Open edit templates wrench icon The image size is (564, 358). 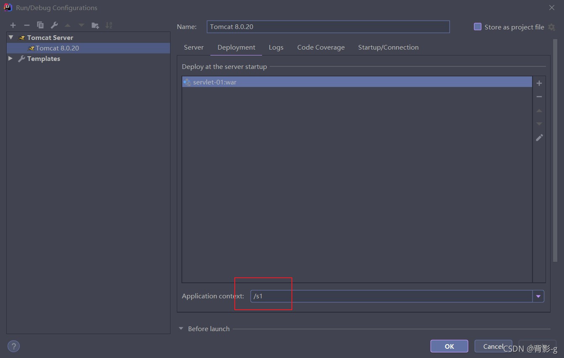point(54,25)
